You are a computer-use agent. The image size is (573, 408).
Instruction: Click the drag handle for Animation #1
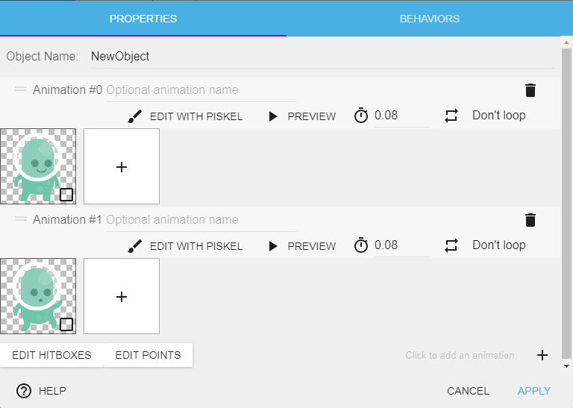click(21, 219)
